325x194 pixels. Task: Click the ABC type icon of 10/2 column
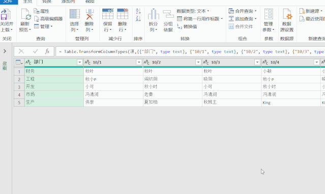pos(147,62)
